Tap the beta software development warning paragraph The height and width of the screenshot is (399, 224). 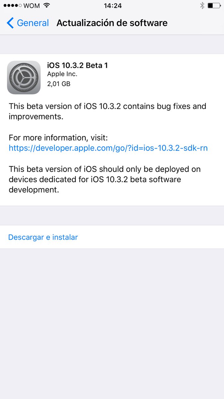(x=105, y=180)
